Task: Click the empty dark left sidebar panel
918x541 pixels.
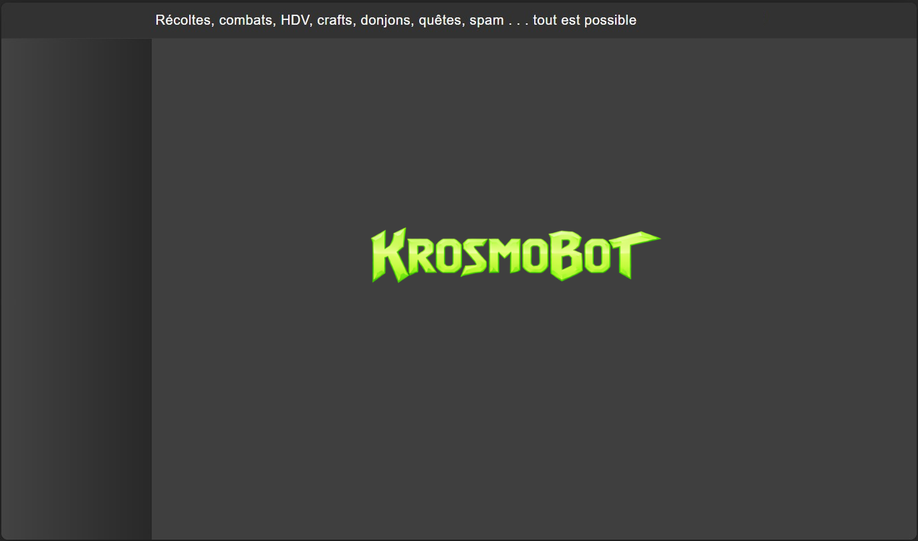Action: (76, 287)
